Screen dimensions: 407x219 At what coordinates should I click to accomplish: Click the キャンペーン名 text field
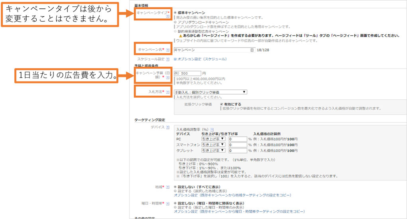(x=214, y=50)
